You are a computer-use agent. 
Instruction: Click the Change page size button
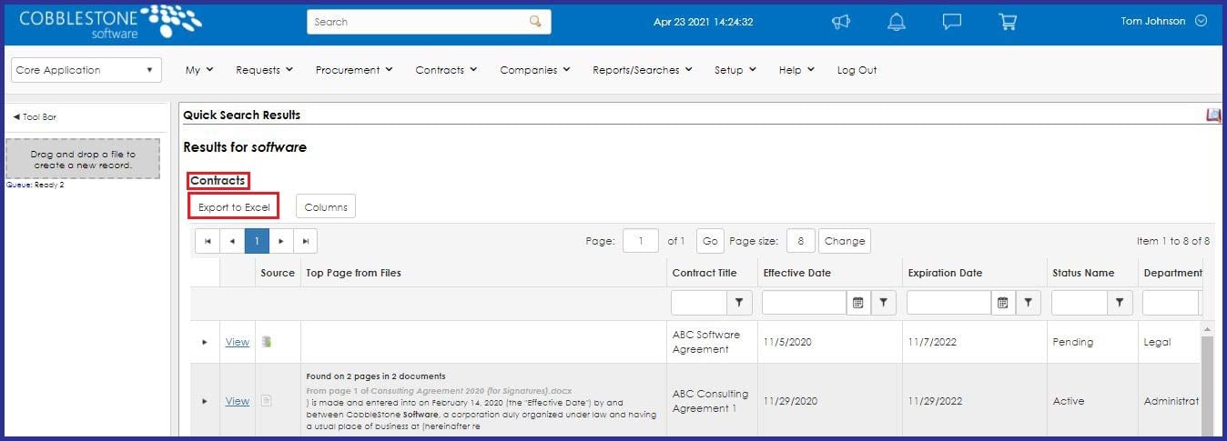point(845,241)
